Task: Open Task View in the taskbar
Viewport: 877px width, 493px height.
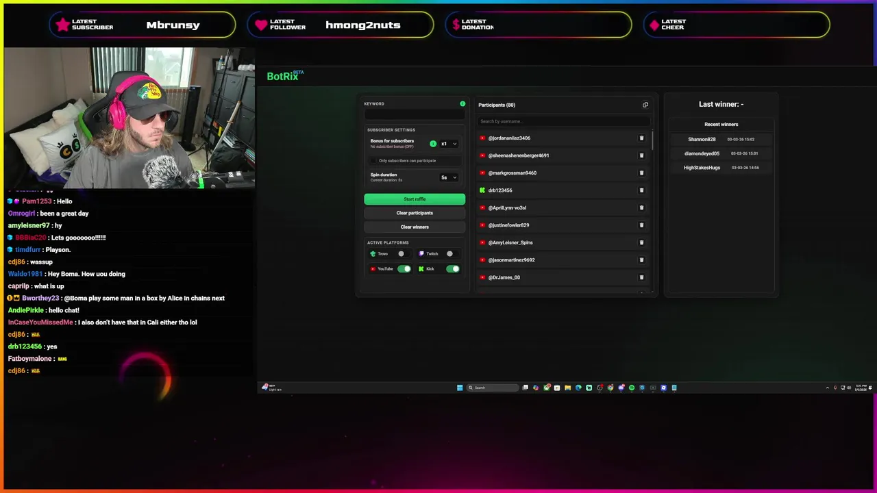Action: coord(525,388)
